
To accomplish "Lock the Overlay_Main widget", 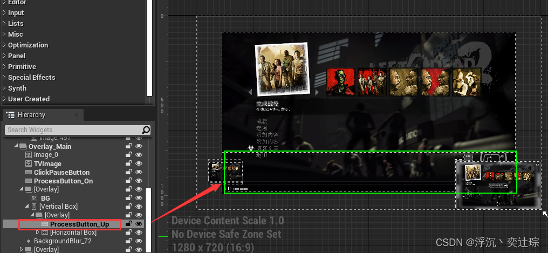I will [129, 146].
